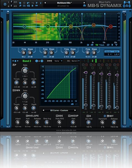Screen dimensions: 132x168
Task: Go to previous band with left arrow
Action: [13, 61]
